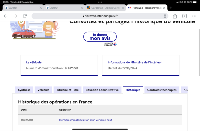Go back with the browser back arrow

(x=5, y=16)
